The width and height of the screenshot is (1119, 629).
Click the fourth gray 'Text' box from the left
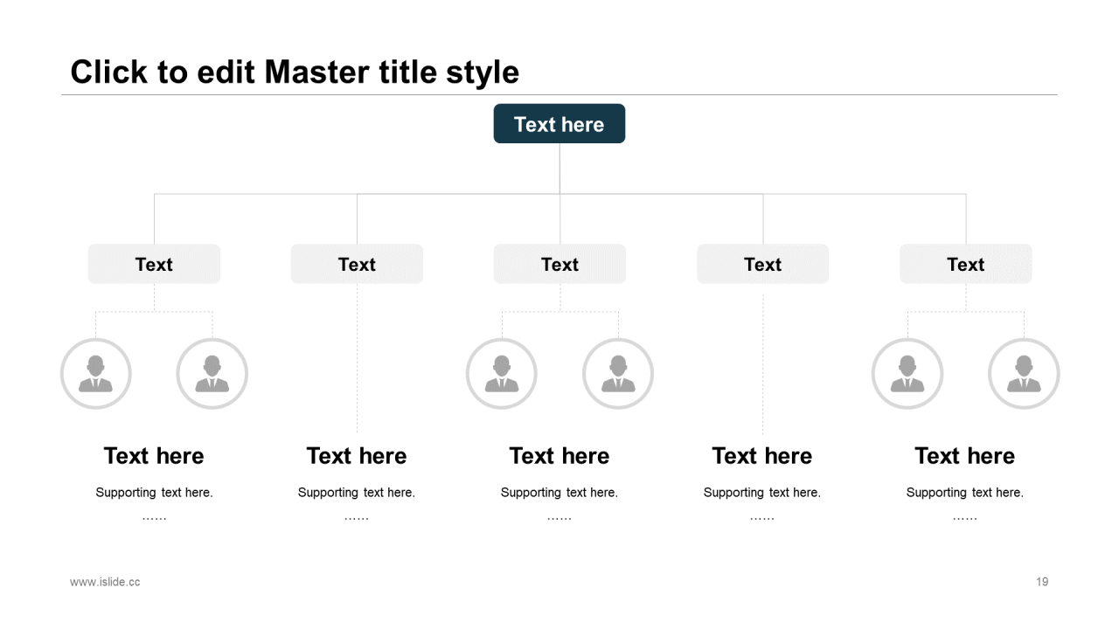pyautogui.click(x=762, y=264)
